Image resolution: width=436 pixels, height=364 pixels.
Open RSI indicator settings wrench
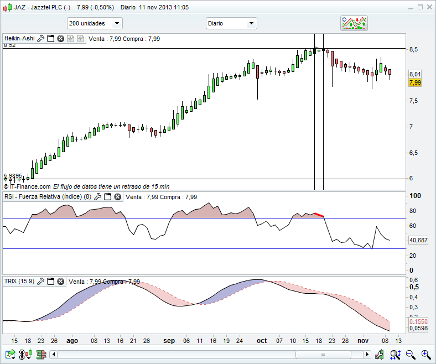click(97, 196)
